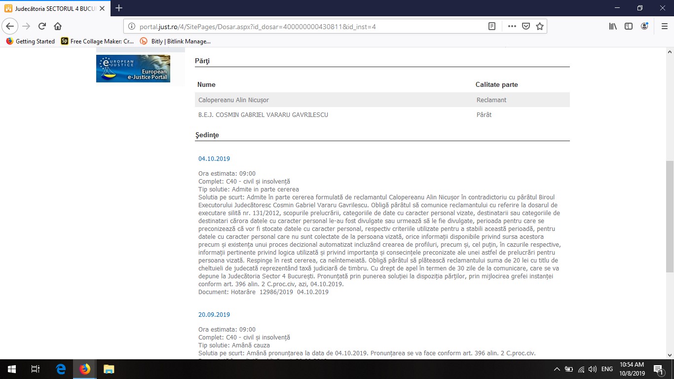Show hidden system tray icons
The height and width of the screenshot is (379, 674).
click(557, 369)
